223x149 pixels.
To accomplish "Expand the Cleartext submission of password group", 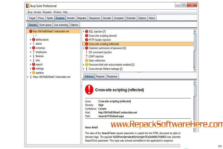I will point(84,48).
